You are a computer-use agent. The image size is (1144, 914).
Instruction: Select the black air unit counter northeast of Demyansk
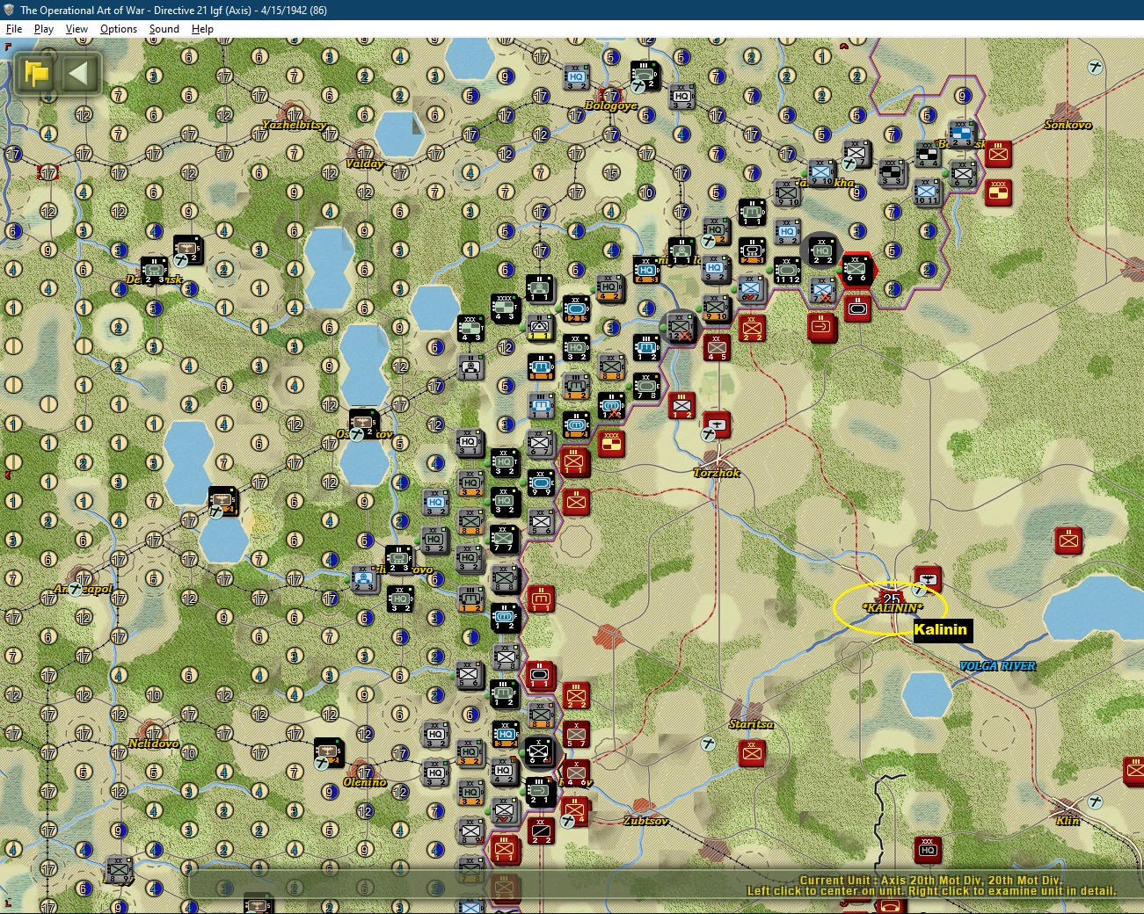[x=187, y=250]
